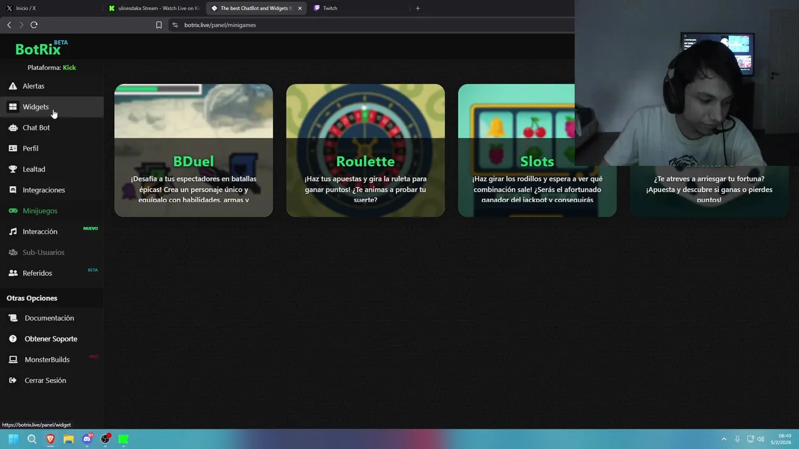Screen dimensions: 799x449
Task: Open Lealtad section
Action: (34, 169)
